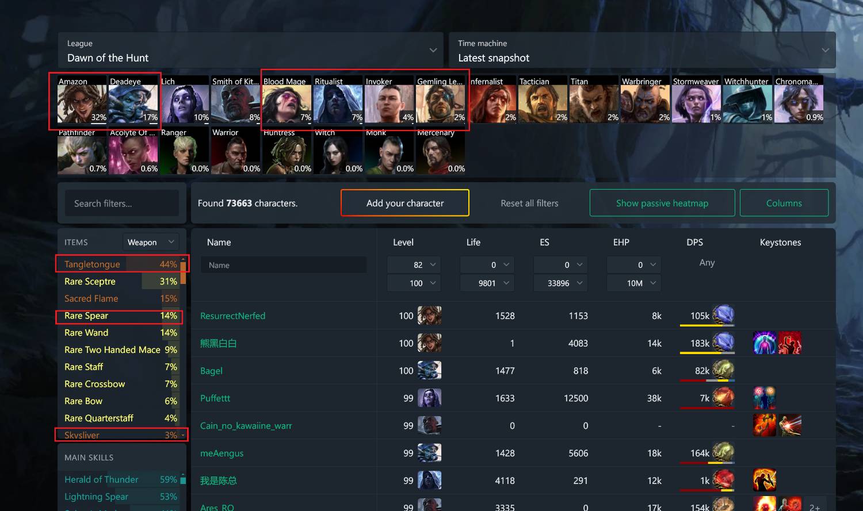Open the League dropdown
Image resolution: width=863 pixels, height=511 pixels.
(250, 51)
